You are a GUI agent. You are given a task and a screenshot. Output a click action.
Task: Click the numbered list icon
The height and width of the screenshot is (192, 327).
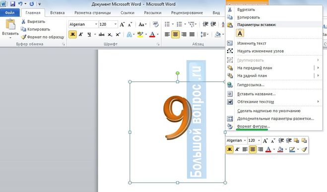coord(179,24)
